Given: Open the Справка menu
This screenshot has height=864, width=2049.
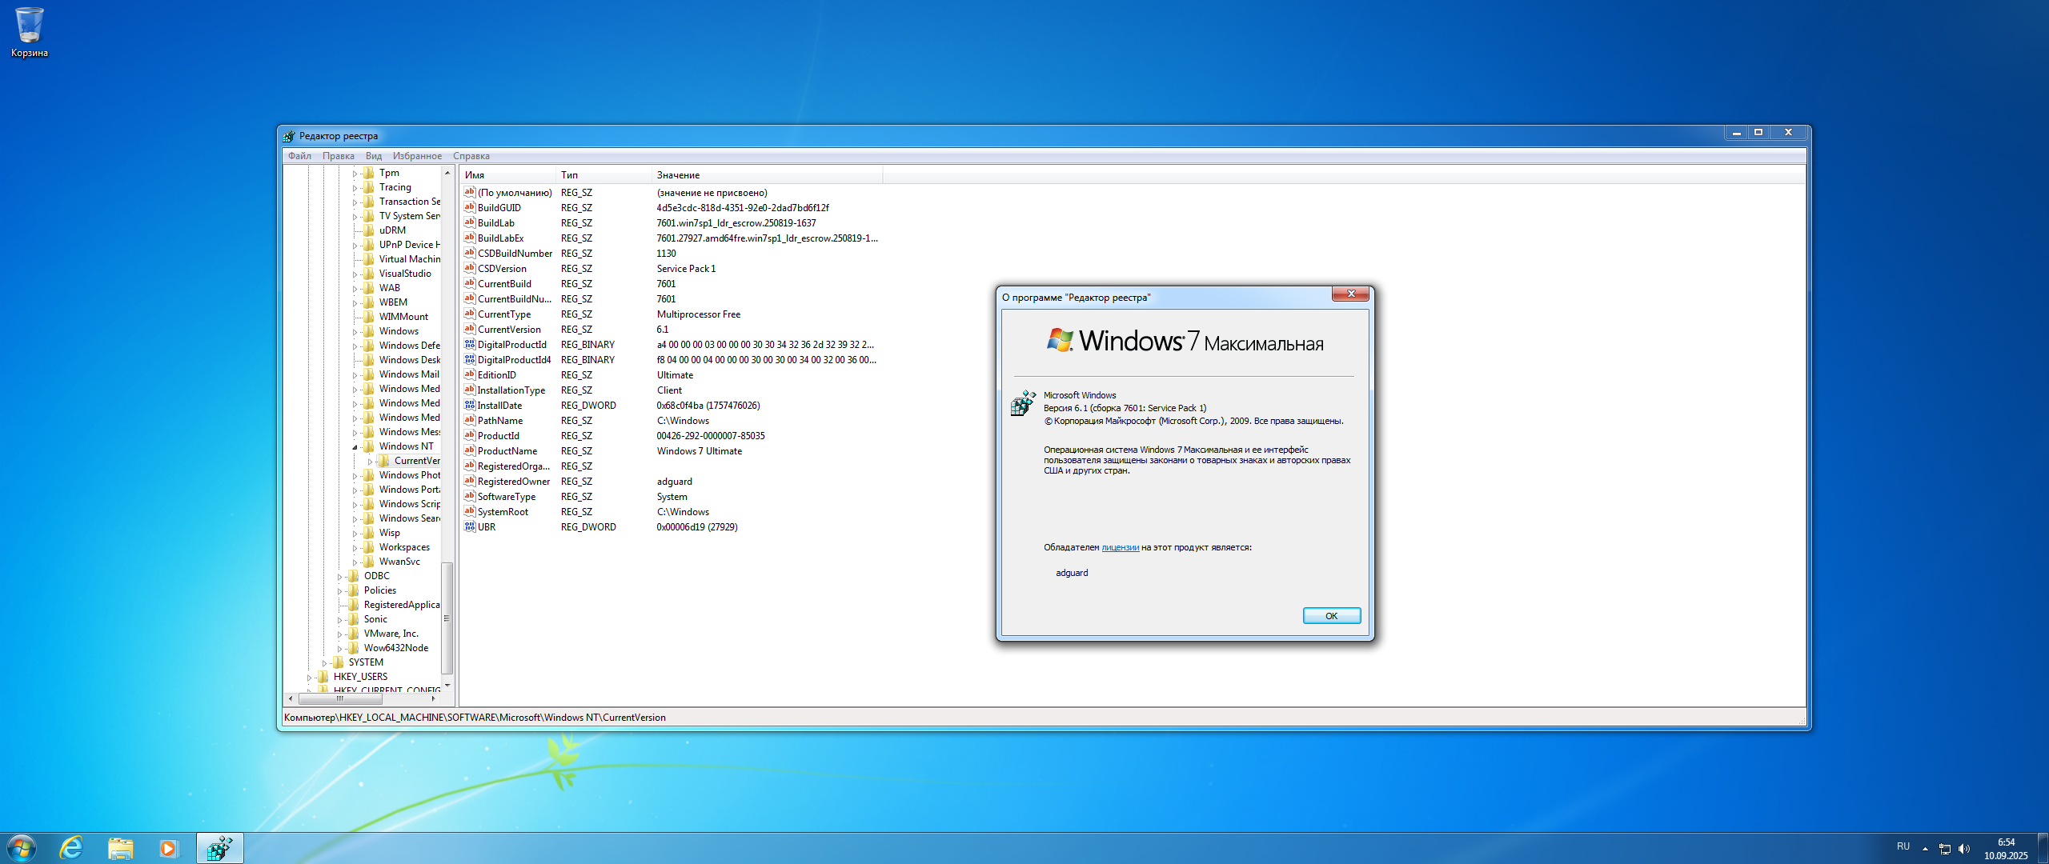Looking at the screenshot, I should tap(471, 156).
